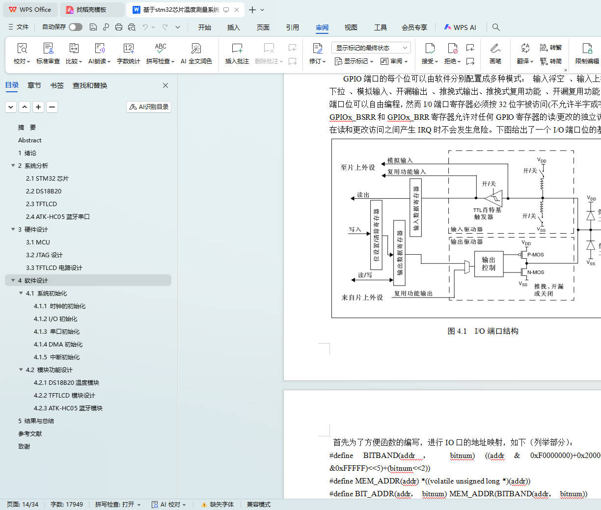Collapse the 2 系统分析 outline section
The image size is (601, 510).
pos(13,166)
